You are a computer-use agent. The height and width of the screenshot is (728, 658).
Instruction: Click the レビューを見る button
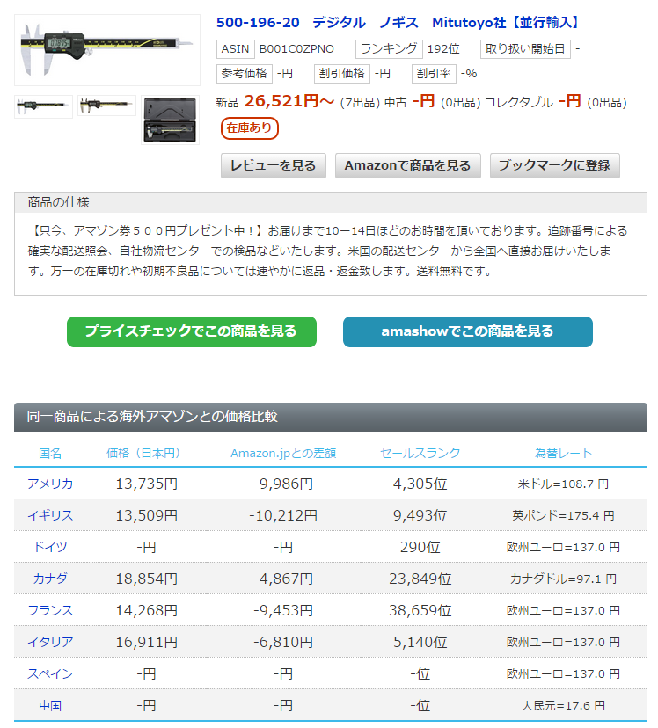(274, 165)
